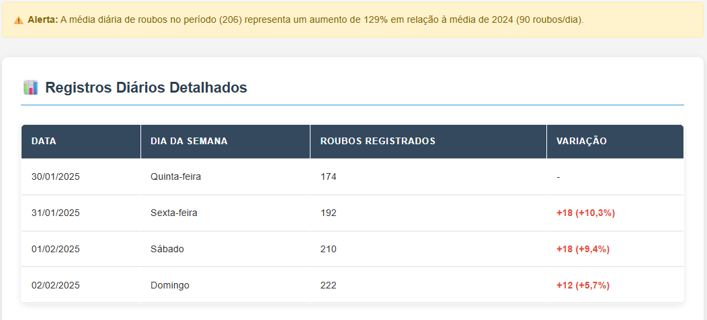Click the DIA DA SEMANA column header
707x320 pixels.
coord(189,142)
